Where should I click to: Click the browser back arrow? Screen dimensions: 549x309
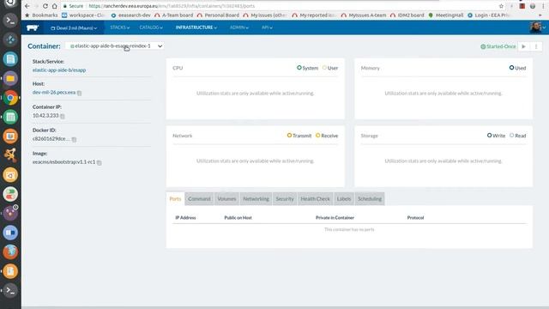click(x=27, y=6)
